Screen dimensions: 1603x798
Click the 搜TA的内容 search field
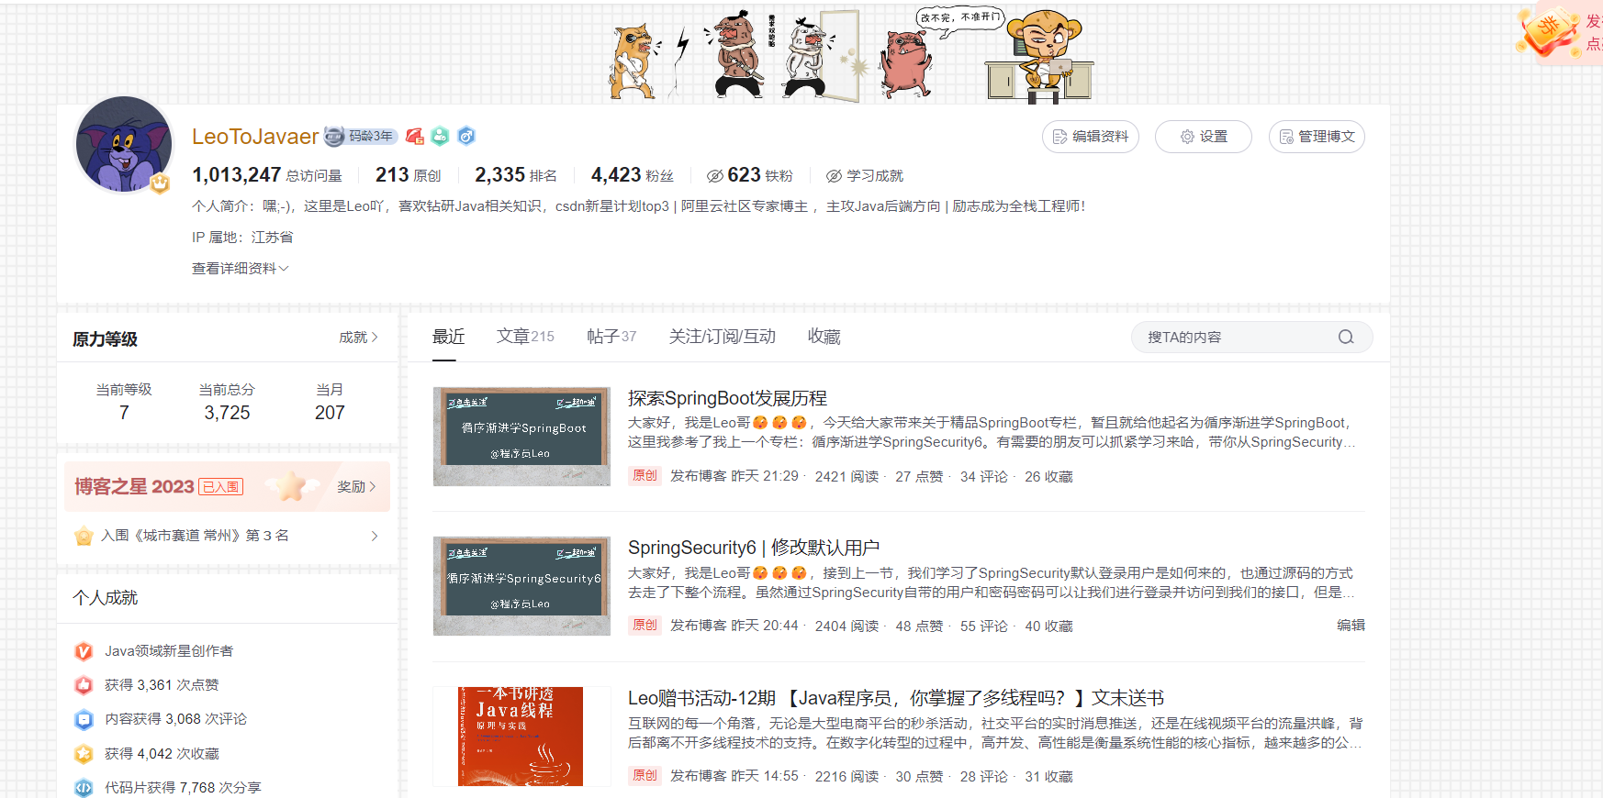click(1252, 337)
